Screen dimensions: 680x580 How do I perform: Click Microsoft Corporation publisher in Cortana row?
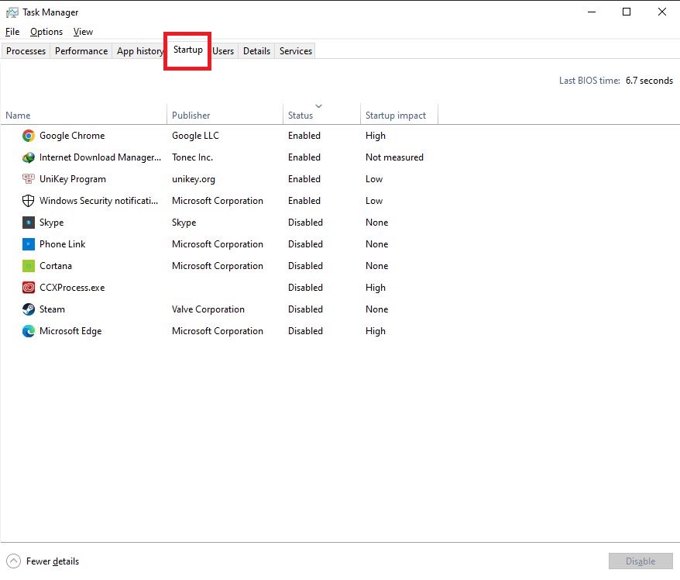(218, 266)
